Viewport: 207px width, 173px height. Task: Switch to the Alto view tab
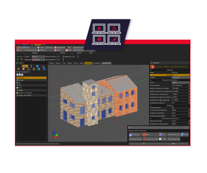(64, 63)
